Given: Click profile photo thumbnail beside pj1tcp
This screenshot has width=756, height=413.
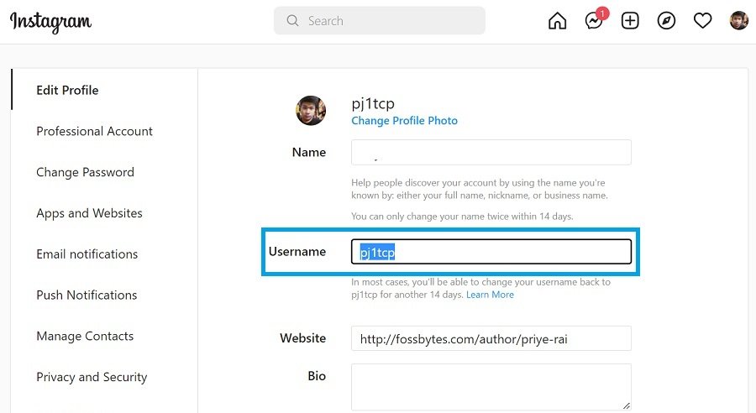Looking at the screenshot, I should tap(311, 110).
